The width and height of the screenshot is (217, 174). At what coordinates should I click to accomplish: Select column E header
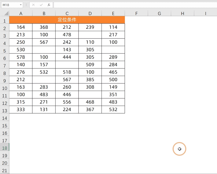pos(113,13)
